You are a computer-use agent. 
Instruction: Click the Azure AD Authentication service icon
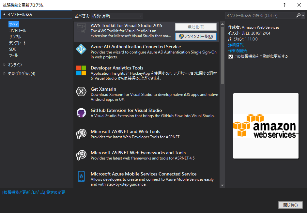coord(81,49)
